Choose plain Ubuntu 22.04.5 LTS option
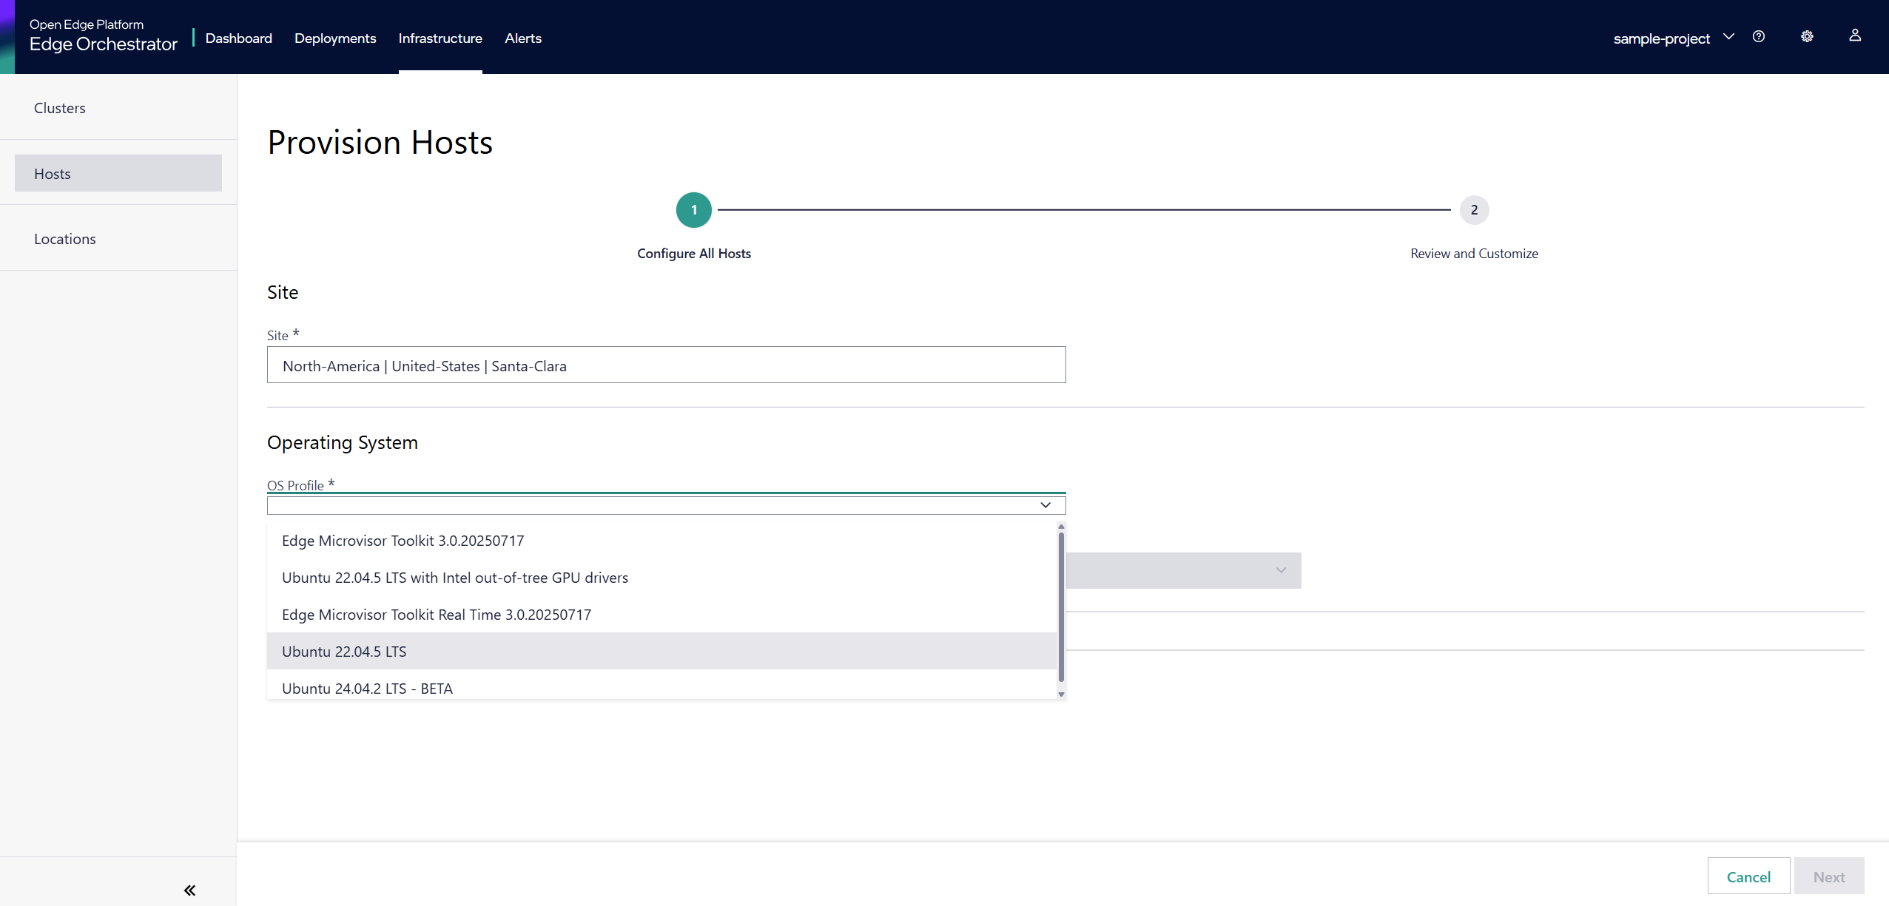 (661, 652)
